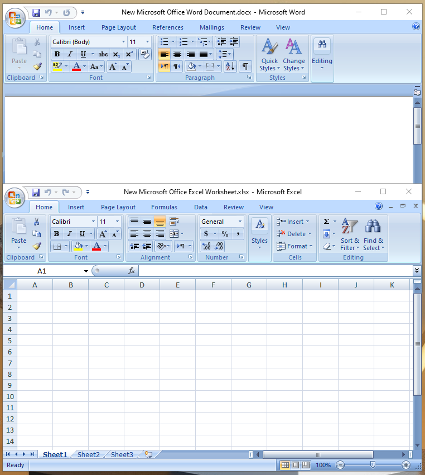The height and width of the screenshot is (475, 425).
Task: Click the AutoSum sigma icon in Excel
Action: 327,222
